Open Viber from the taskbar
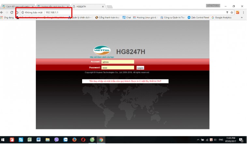This screenshot has height=144, width=248. point(56,140)
